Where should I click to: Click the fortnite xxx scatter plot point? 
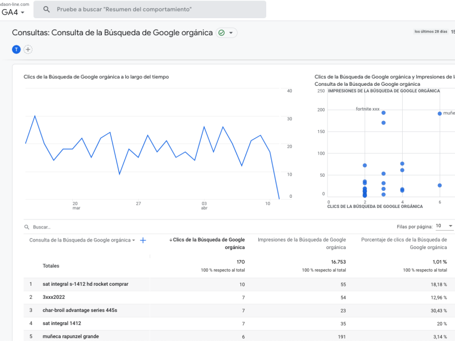383,113
